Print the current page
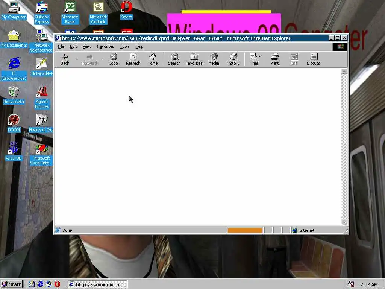Viewport: 385px width, 289px height. [274, 59]
